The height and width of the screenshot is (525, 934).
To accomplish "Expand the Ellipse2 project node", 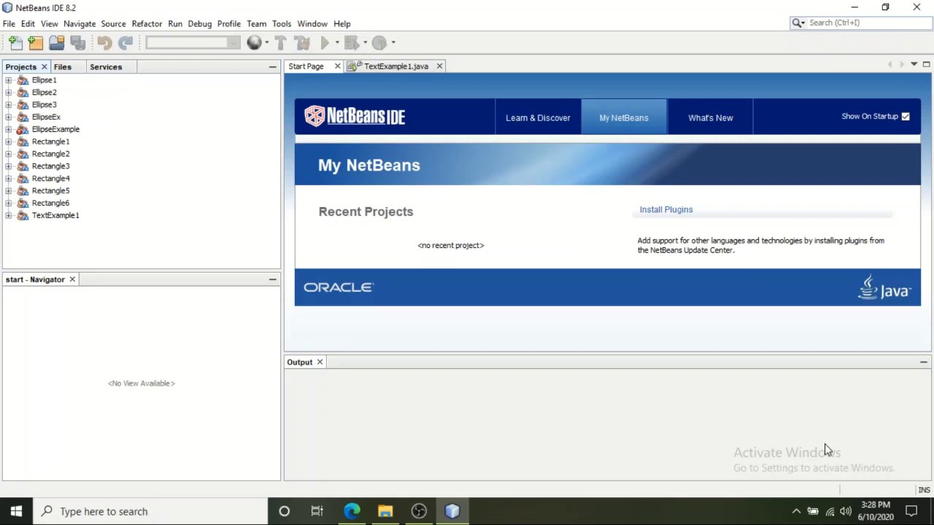I will 8,93.
